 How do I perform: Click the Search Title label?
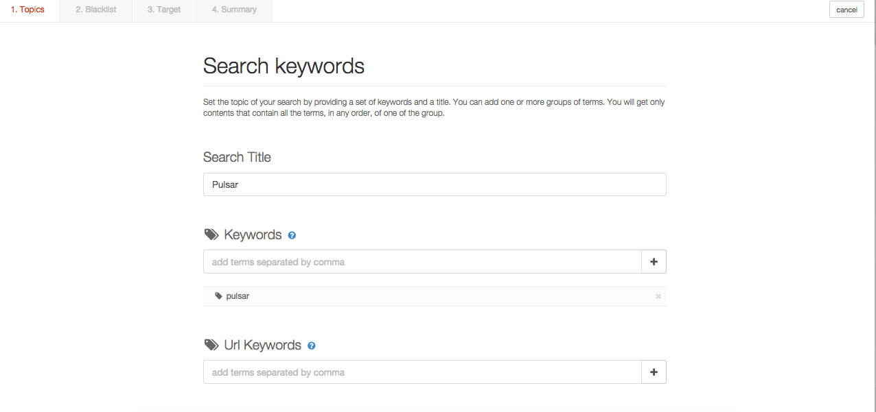(237, 157)
